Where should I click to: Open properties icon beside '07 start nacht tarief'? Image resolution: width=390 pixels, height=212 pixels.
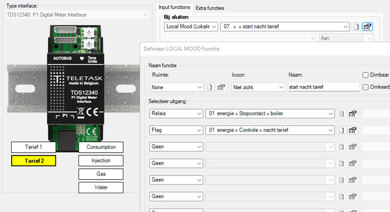pos(367,27)
